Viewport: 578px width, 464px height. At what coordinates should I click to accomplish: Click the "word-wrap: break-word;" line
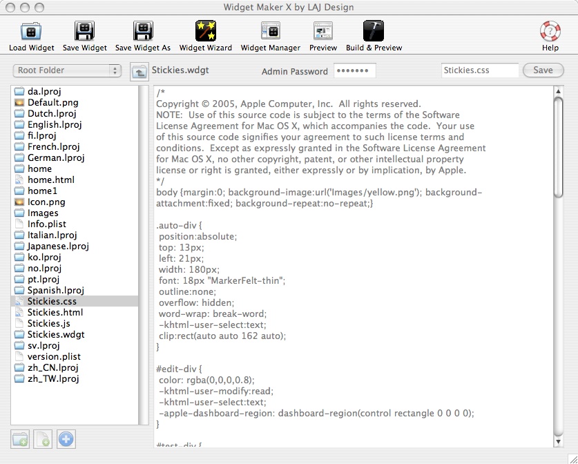213,313
